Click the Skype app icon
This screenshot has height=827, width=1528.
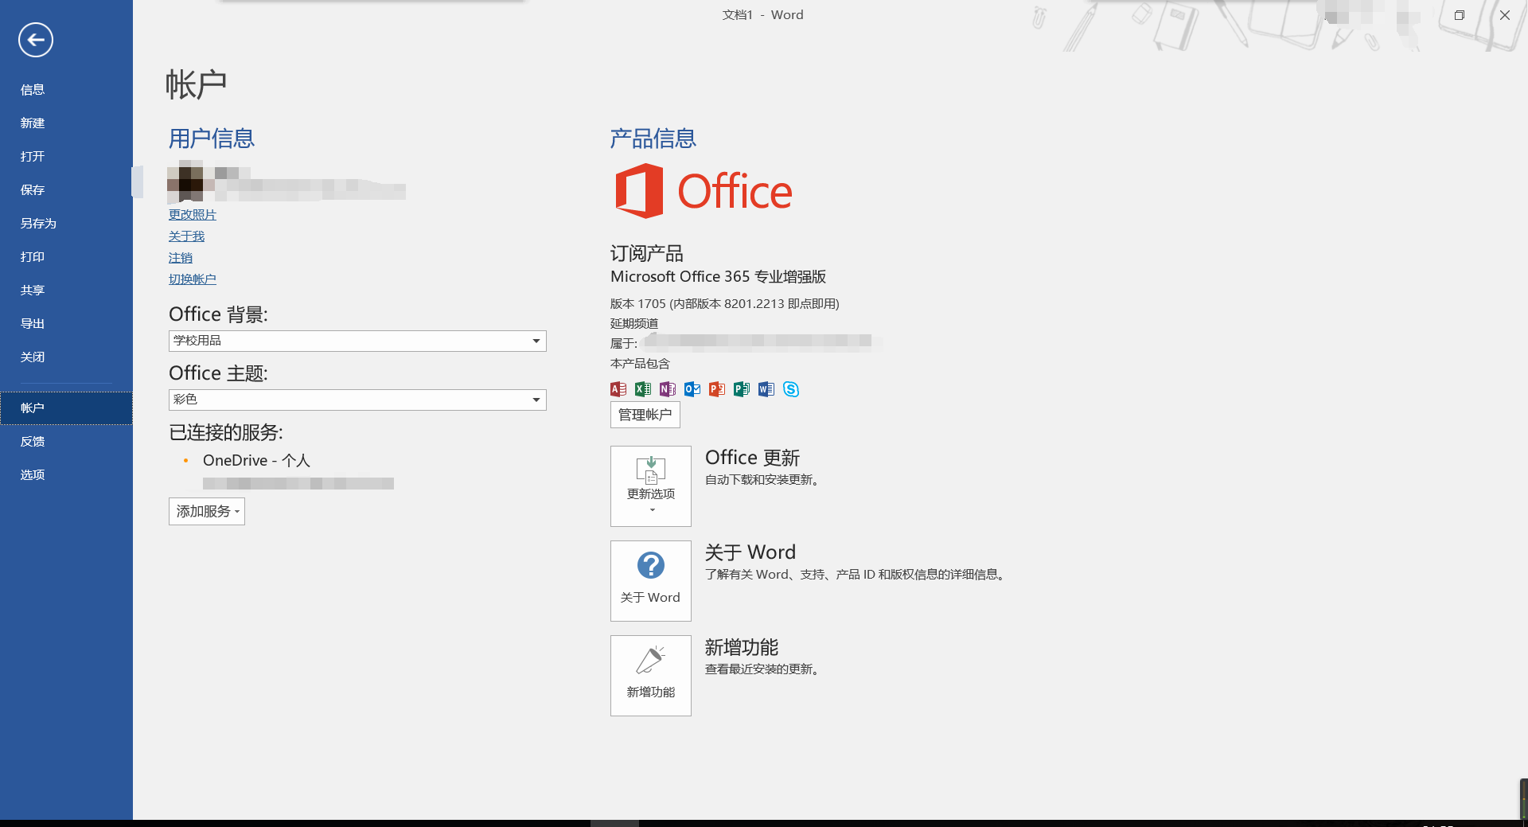tap(791, 389)
